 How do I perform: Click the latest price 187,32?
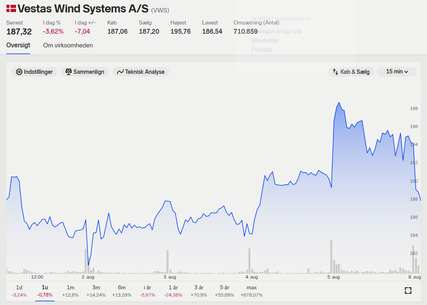tap(19, 32)
